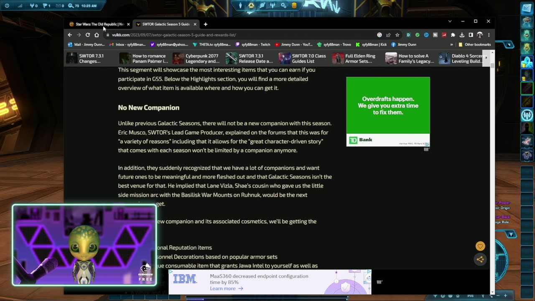Screen dimensions: 535x301
Task: Advance the article carousel with right arrow
Action: tap(486, 58)
